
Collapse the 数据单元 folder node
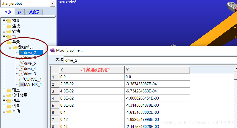pos(10,47)
